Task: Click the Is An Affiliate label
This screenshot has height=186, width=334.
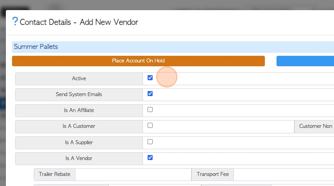Action: [79, 110]
